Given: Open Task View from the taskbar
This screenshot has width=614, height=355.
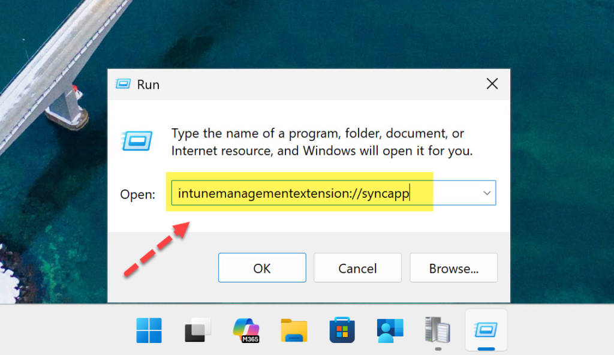Looking at the screenshot, I should point(198,330).
